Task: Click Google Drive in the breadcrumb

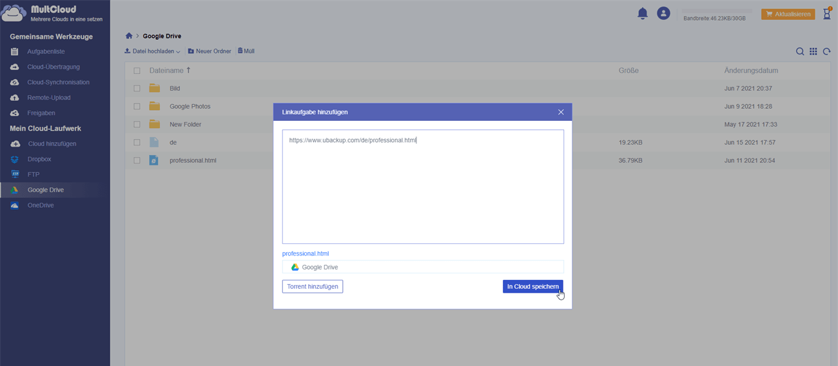Action: point(162,36)
